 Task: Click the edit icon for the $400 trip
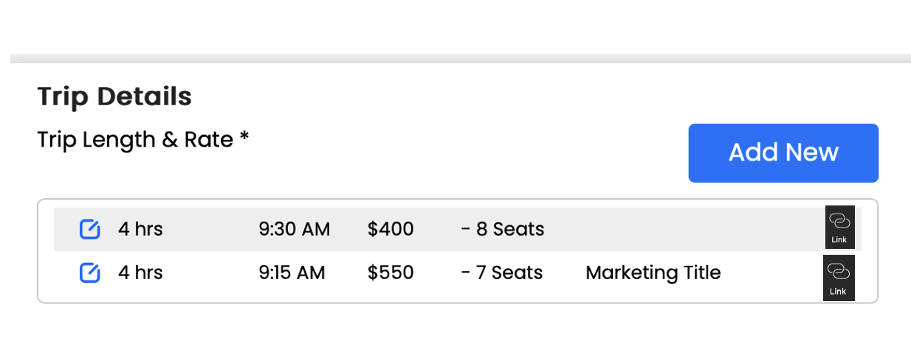[89, 230]
